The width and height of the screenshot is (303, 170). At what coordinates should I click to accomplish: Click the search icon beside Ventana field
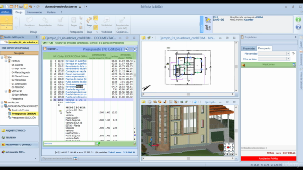click(x=98, y=144)
